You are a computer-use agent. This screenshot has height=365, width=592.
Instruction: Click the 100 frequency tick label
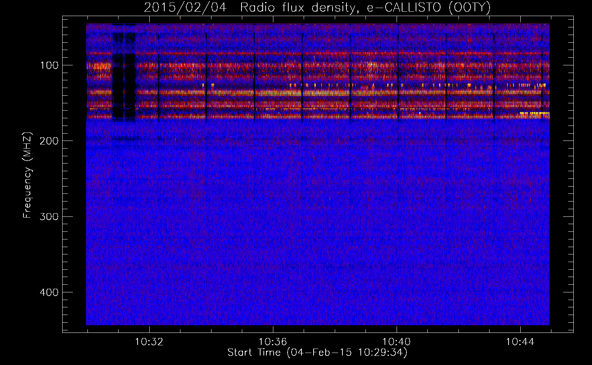[50, 66]
